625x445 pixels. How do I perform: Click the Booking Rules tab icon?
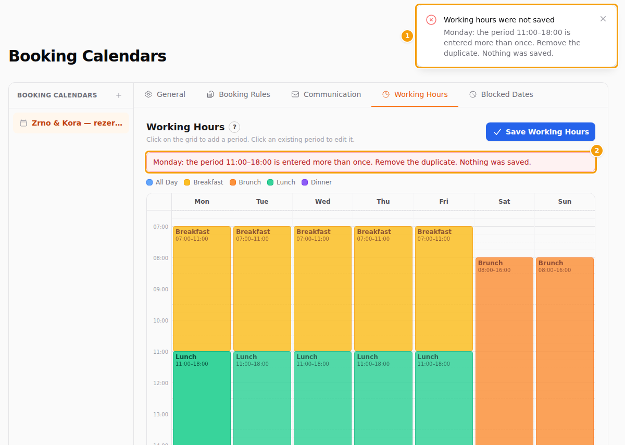210,94
